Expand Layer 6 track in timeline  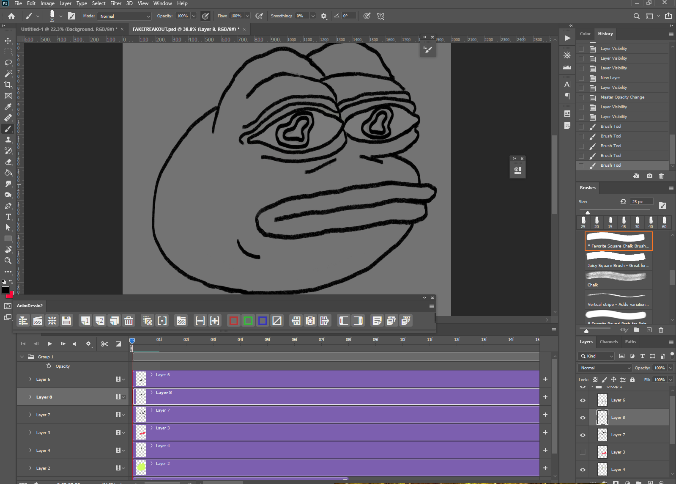click(30, 379)
